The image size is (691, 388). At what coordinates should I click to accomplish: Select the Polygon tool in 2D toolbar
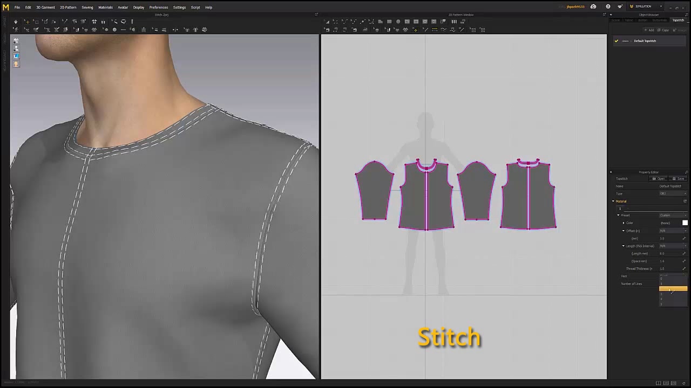pyautogui.click(x=380, y=22)
